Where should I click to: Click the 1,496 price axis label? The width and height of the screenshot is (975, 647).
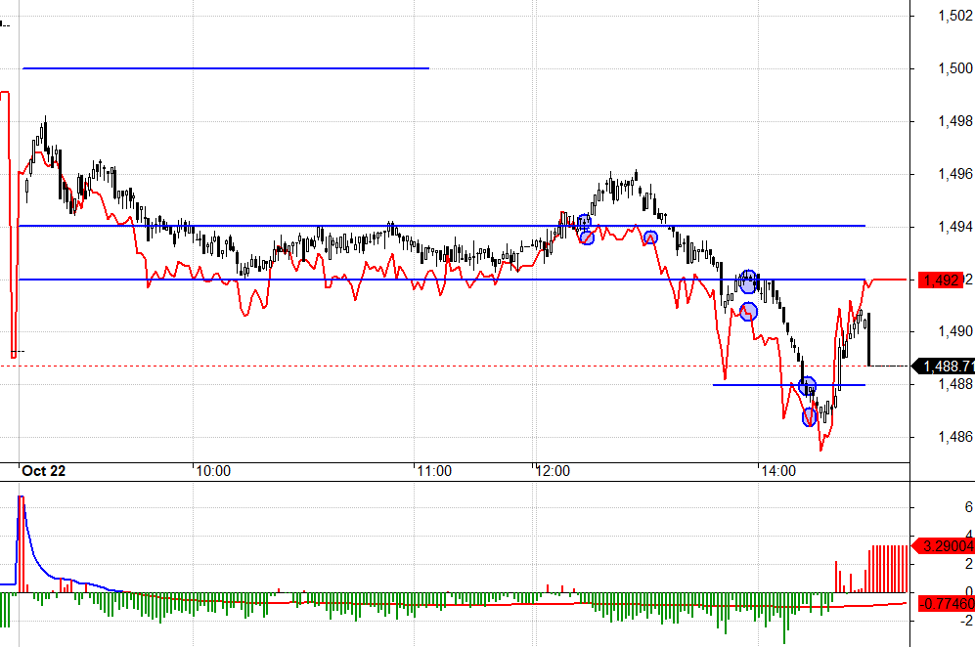pyautogui.click(x=954, y=174)
